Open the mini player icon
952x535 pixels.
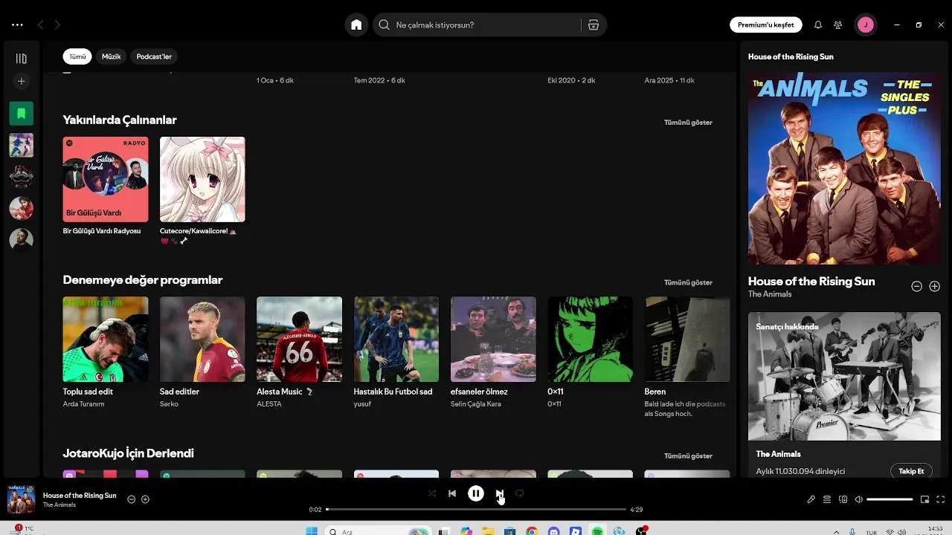(x=925, y=499)
